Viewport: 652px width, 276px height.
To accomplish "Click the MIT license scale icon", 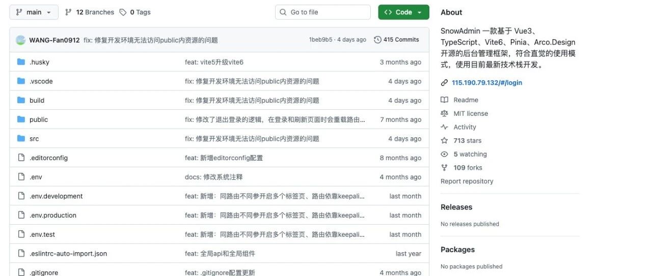I will click(x=444, y=114).
